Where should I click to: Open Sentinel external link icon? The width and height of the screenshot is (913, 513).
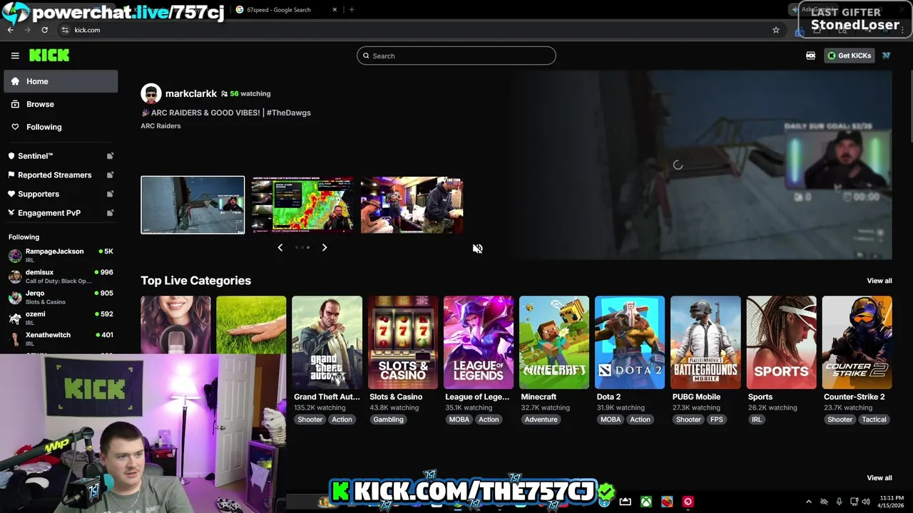pyautogui.click(x=110, y=156)
